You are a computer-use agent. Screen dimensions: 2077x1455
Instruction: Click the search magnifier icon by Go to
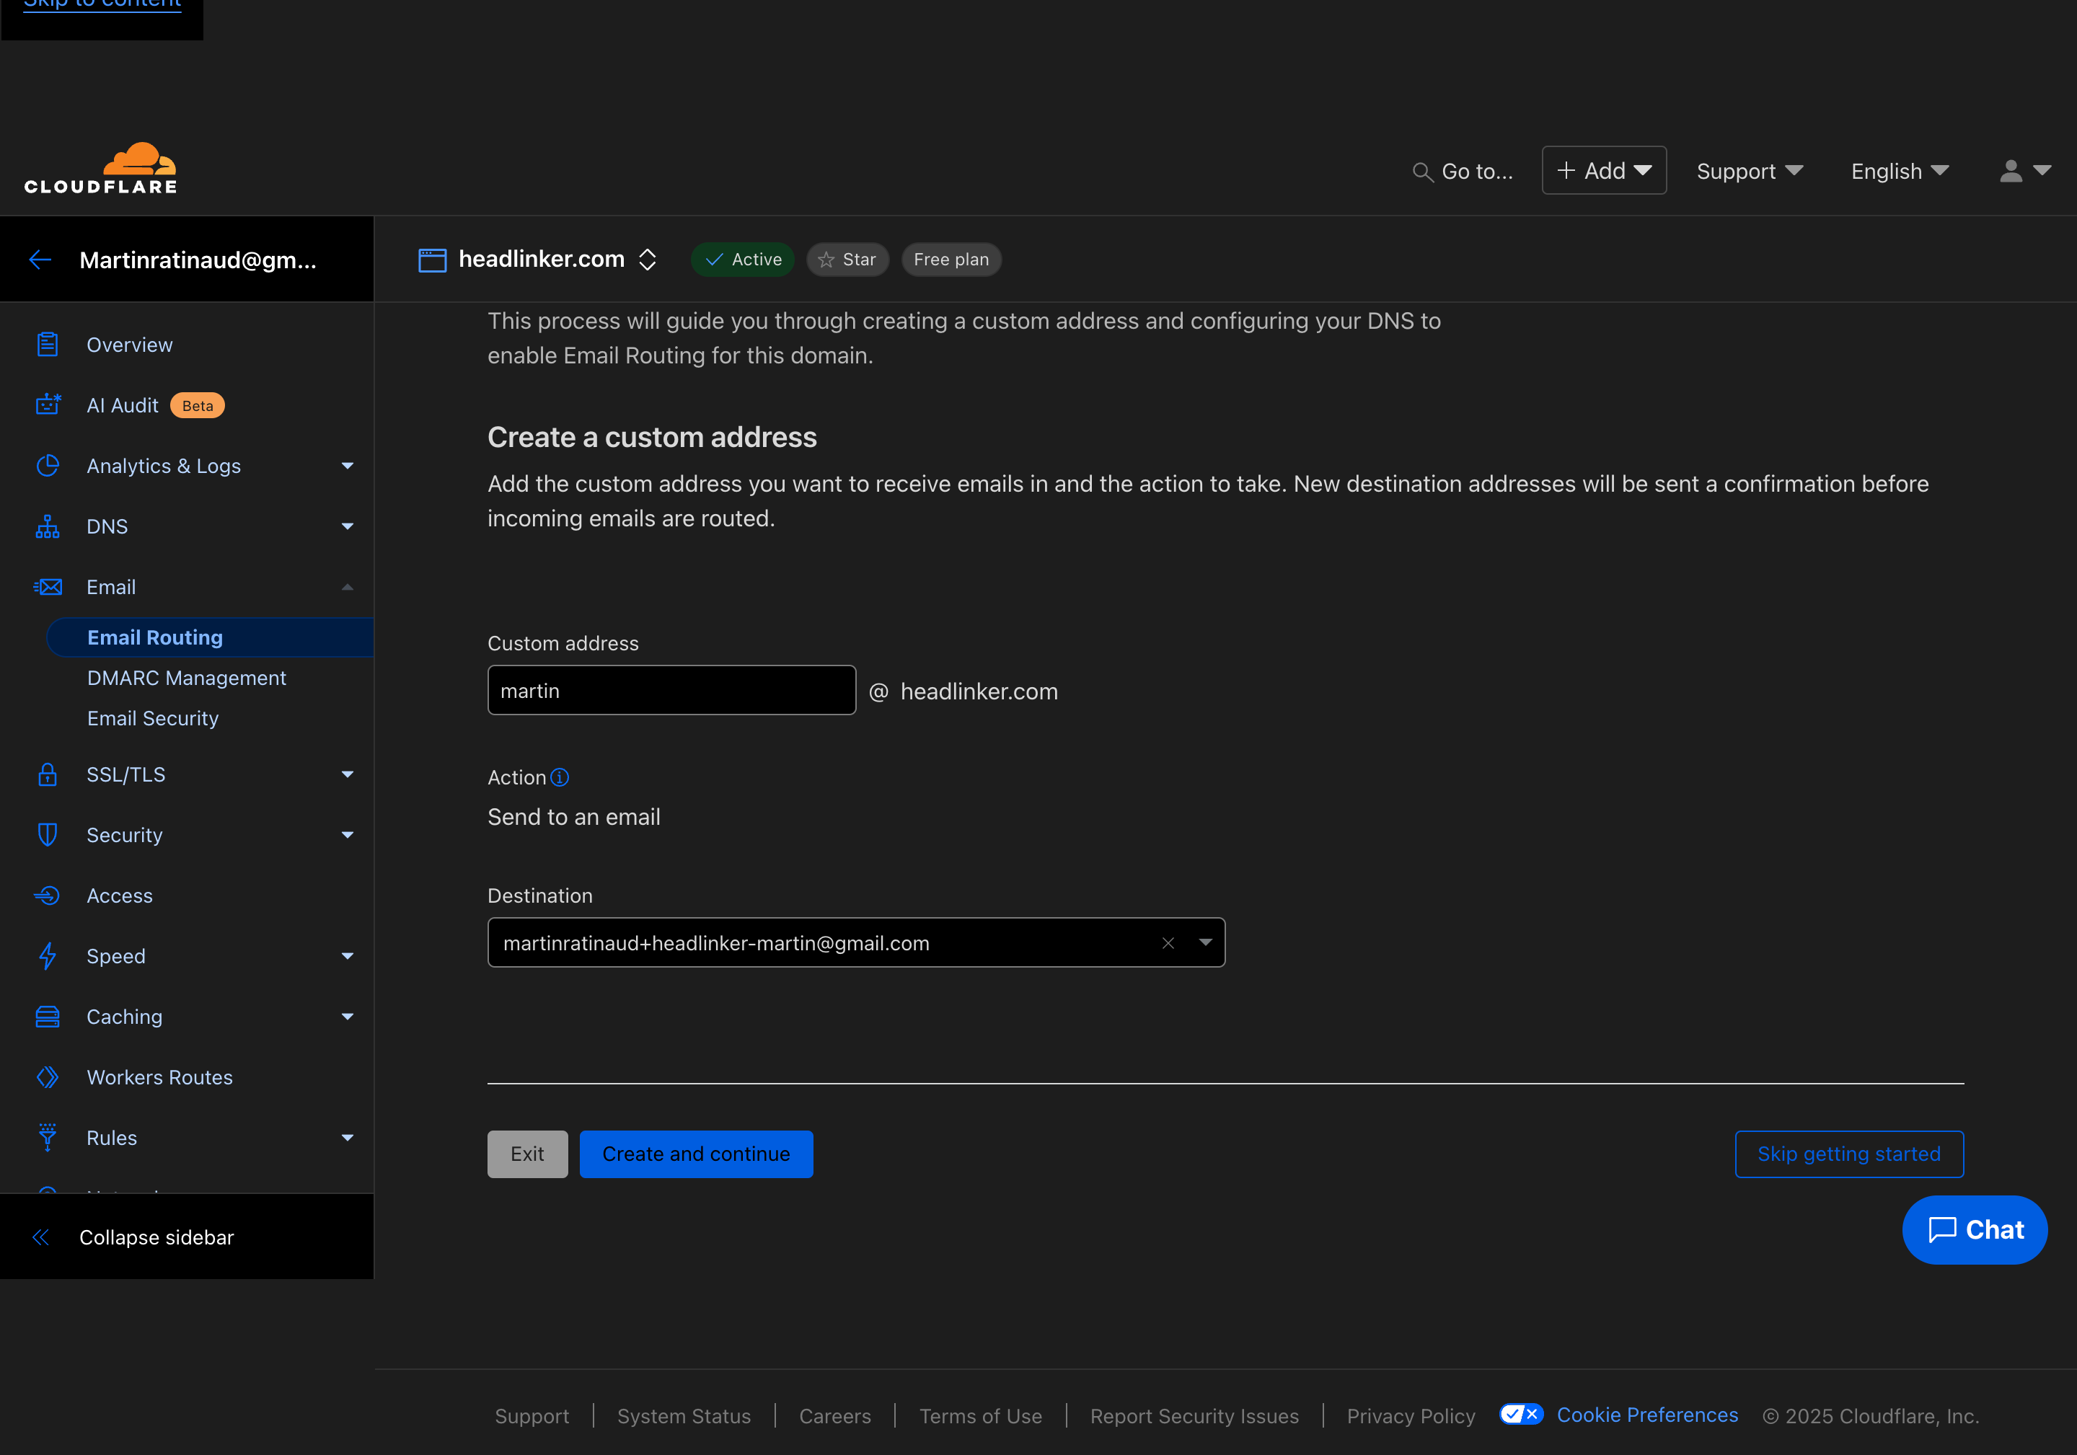click(1422, 172)
